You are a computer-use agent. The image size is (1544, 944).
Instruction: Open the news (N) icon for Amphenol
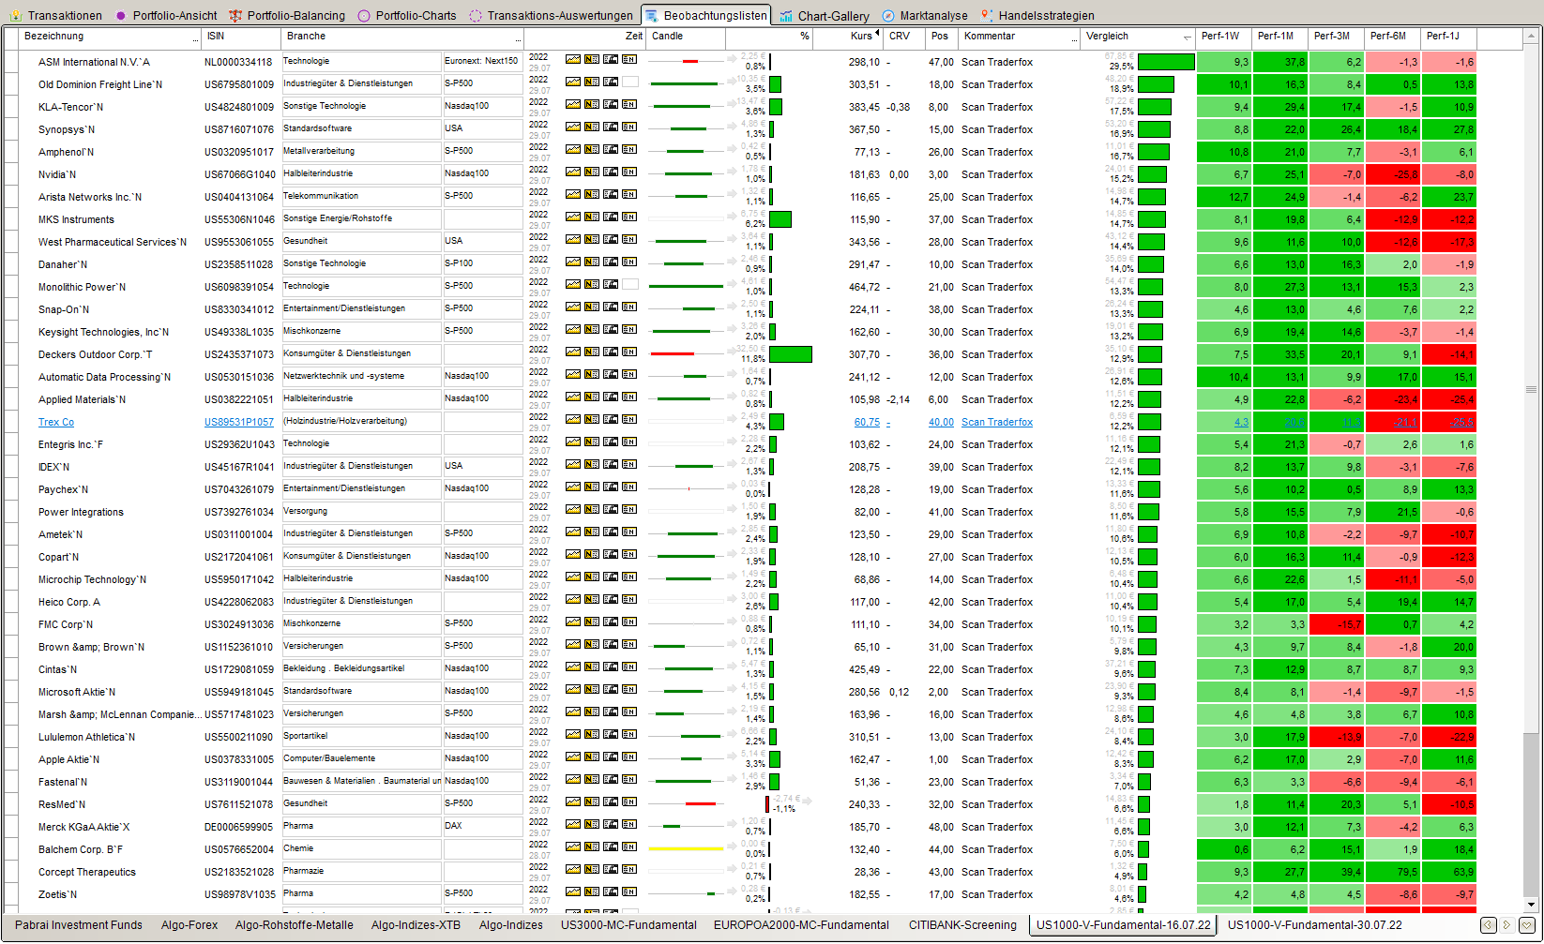(x=592, y=149)
